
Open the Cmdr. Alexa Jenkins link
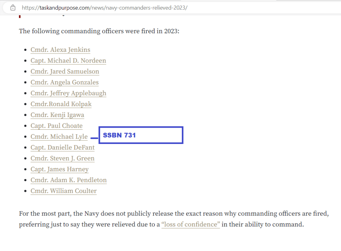tap(60, 50)
